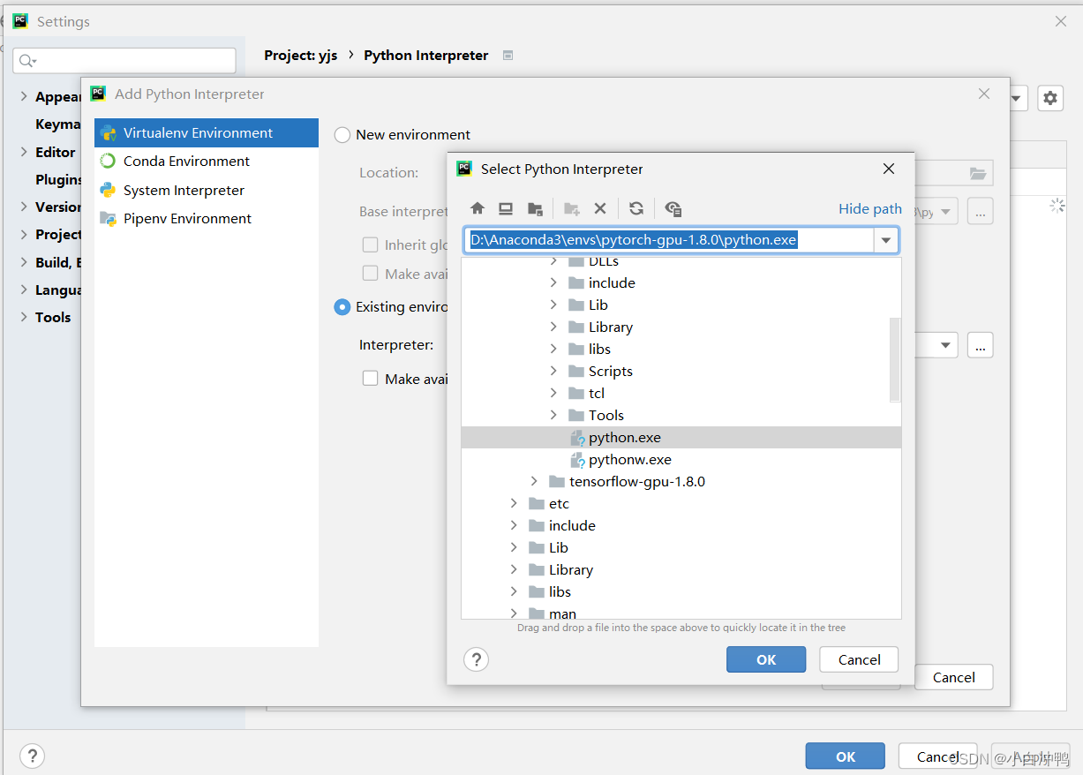Expand the Scripts folder

pos(552,371)
